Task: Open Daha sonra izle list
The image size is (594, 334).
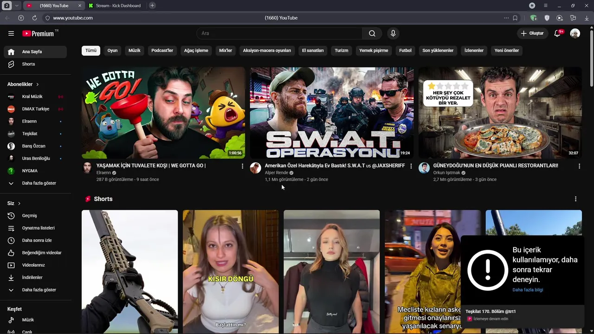Action: [35, 240]
